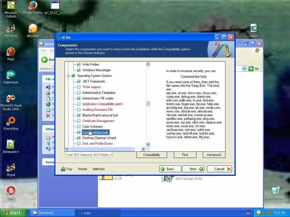
Task: Click the vertical scrollbar thumb in component list
Action: 148,104
